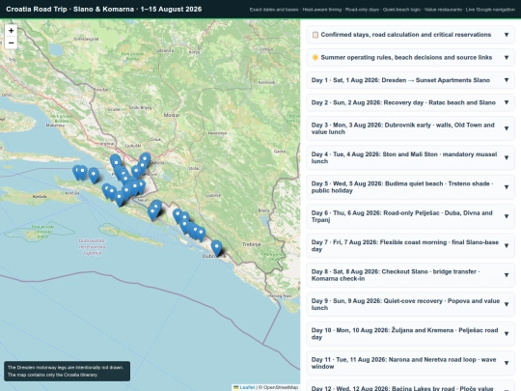Expand Day 4 Ston and Mali Ston

coord(410,157)
